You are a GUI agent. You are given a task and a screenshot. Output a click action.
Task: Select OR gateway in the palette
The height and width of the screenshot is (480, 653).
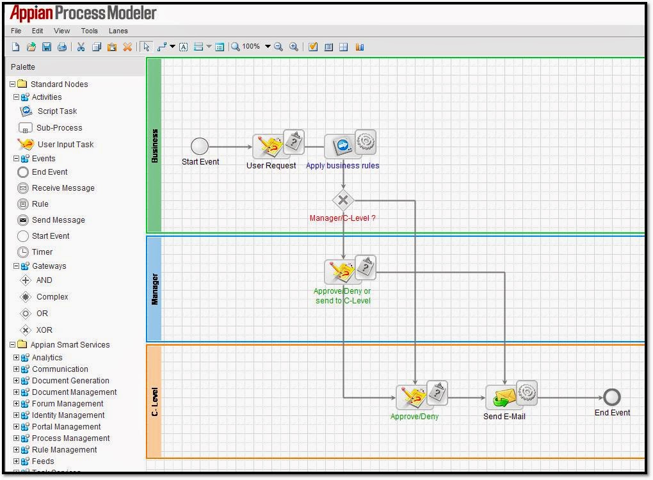tap(34, 314)
